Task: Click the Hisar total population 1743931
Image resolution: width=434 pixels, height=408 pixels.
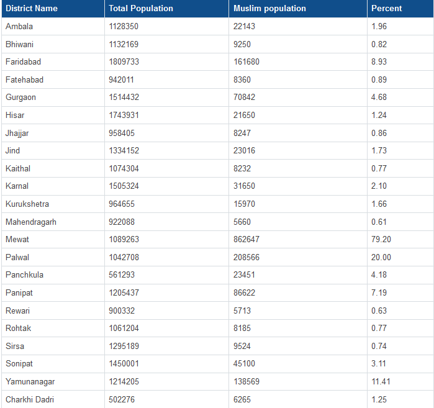Action: pyautogui.click(x=124, y=115)
